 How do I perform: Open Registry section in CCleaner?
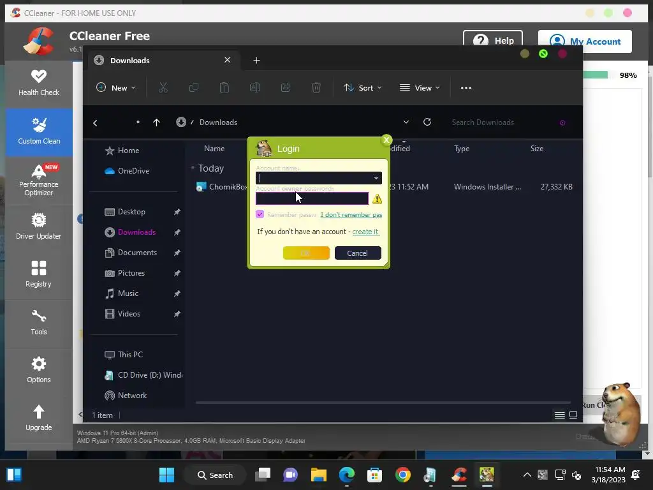pos(39,274)
